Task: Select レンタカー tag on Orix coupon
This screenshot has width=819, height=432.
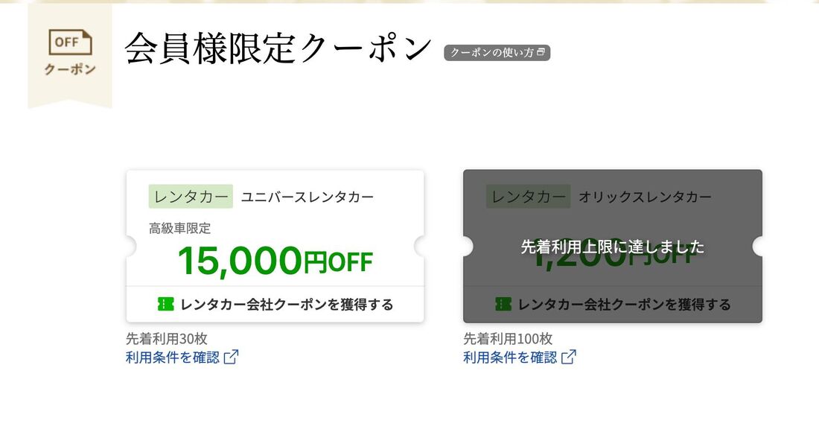Action: (x=528, y=197)
